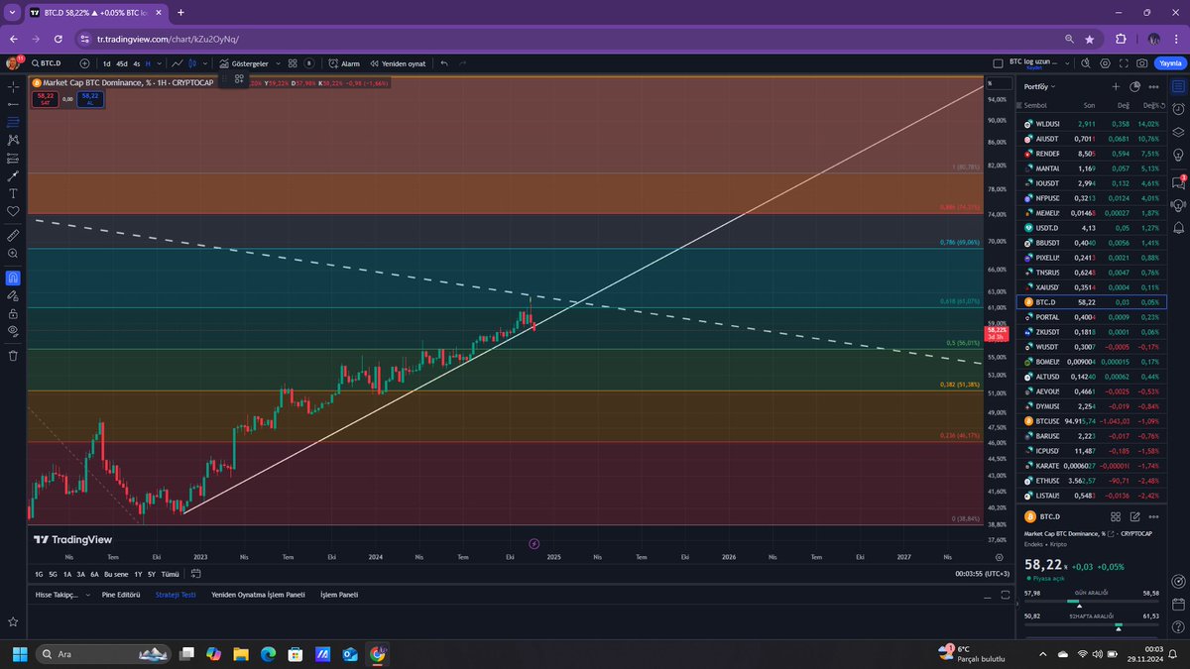Open Göstergeler indicators button

(x=245, y=63)
